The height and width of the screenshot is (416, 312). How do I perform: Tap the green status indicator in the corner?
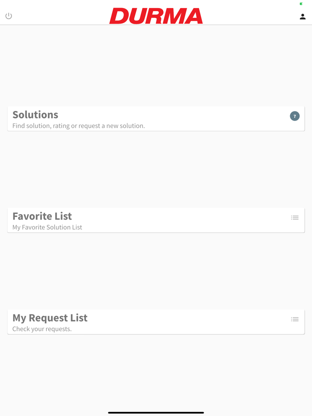point(300,3)
